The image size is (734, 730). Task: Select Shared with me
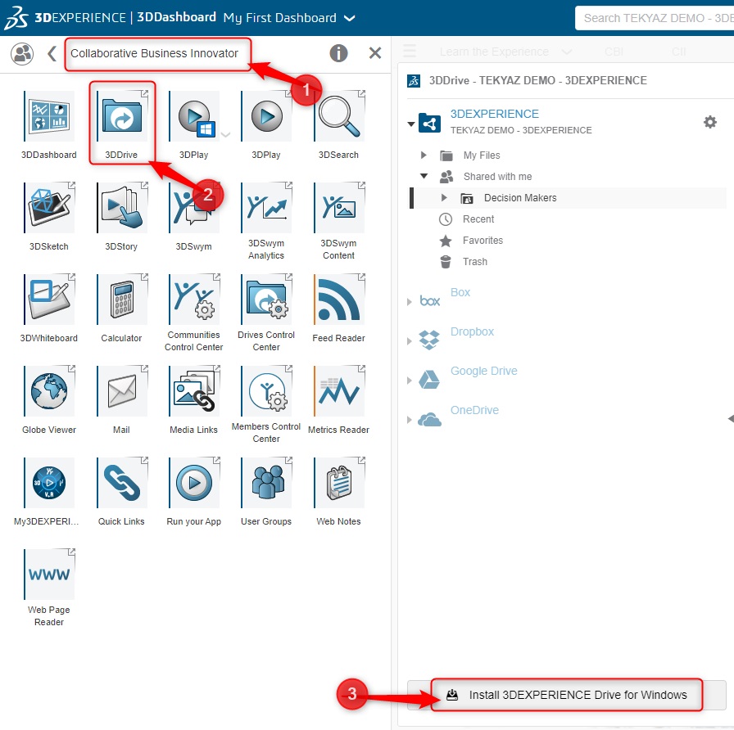pyautogui.click(x=497, y=176)
